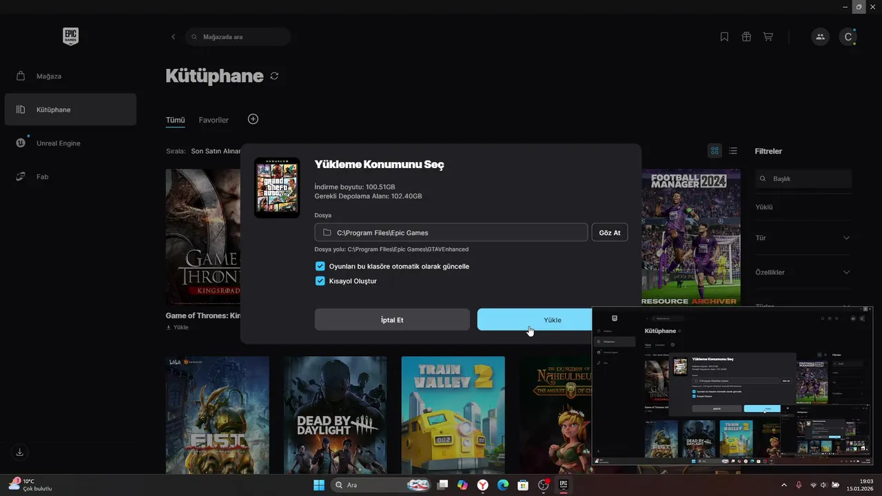This screenshot has width=882, height=496.
Task: Open Copilot from the taskbar
Action: (462, 485)
